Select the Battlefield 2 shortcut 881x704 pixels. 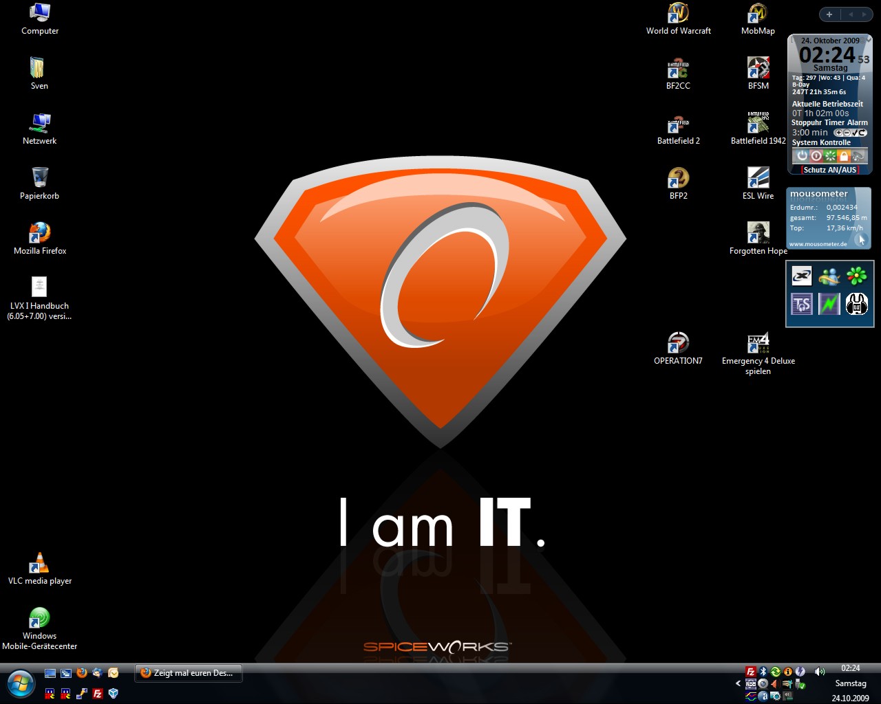(678, 129)
